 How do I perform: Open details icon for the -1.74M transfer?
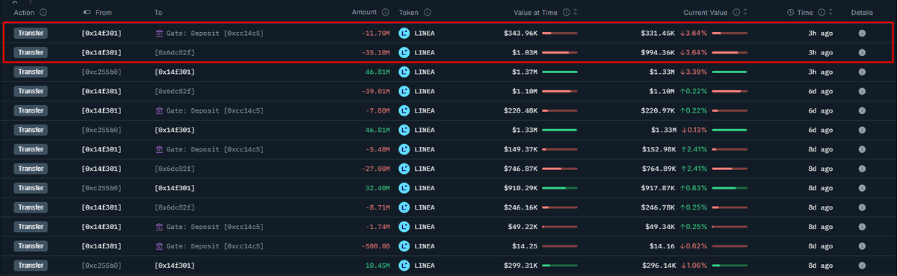(x=862, y=227)
